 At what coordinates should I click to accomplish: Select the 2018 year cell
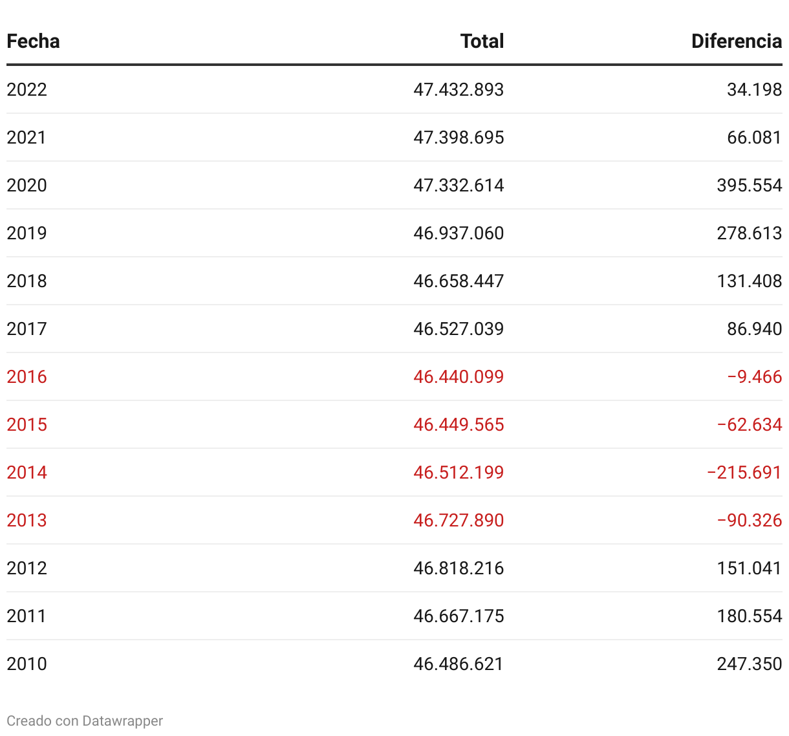[27, 281]
